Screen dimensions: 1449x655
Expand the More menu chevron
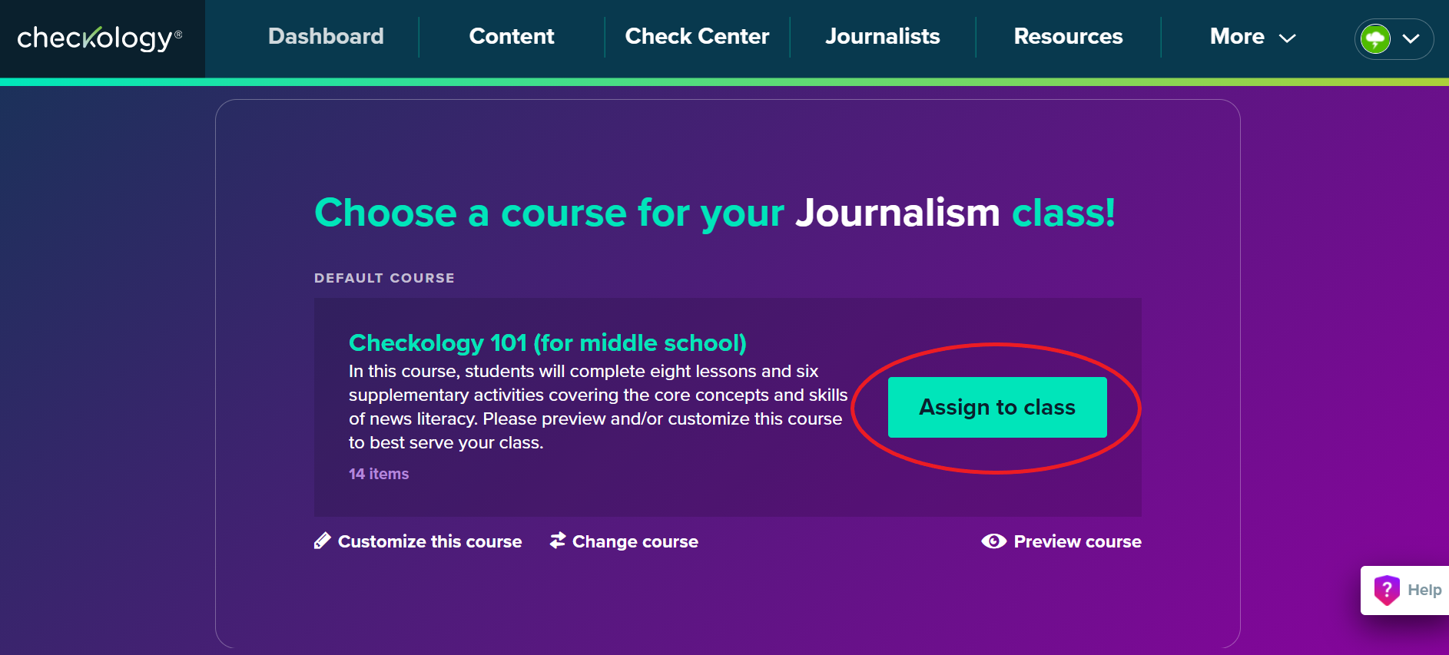pyautogui.click(x=1288, y=38)
